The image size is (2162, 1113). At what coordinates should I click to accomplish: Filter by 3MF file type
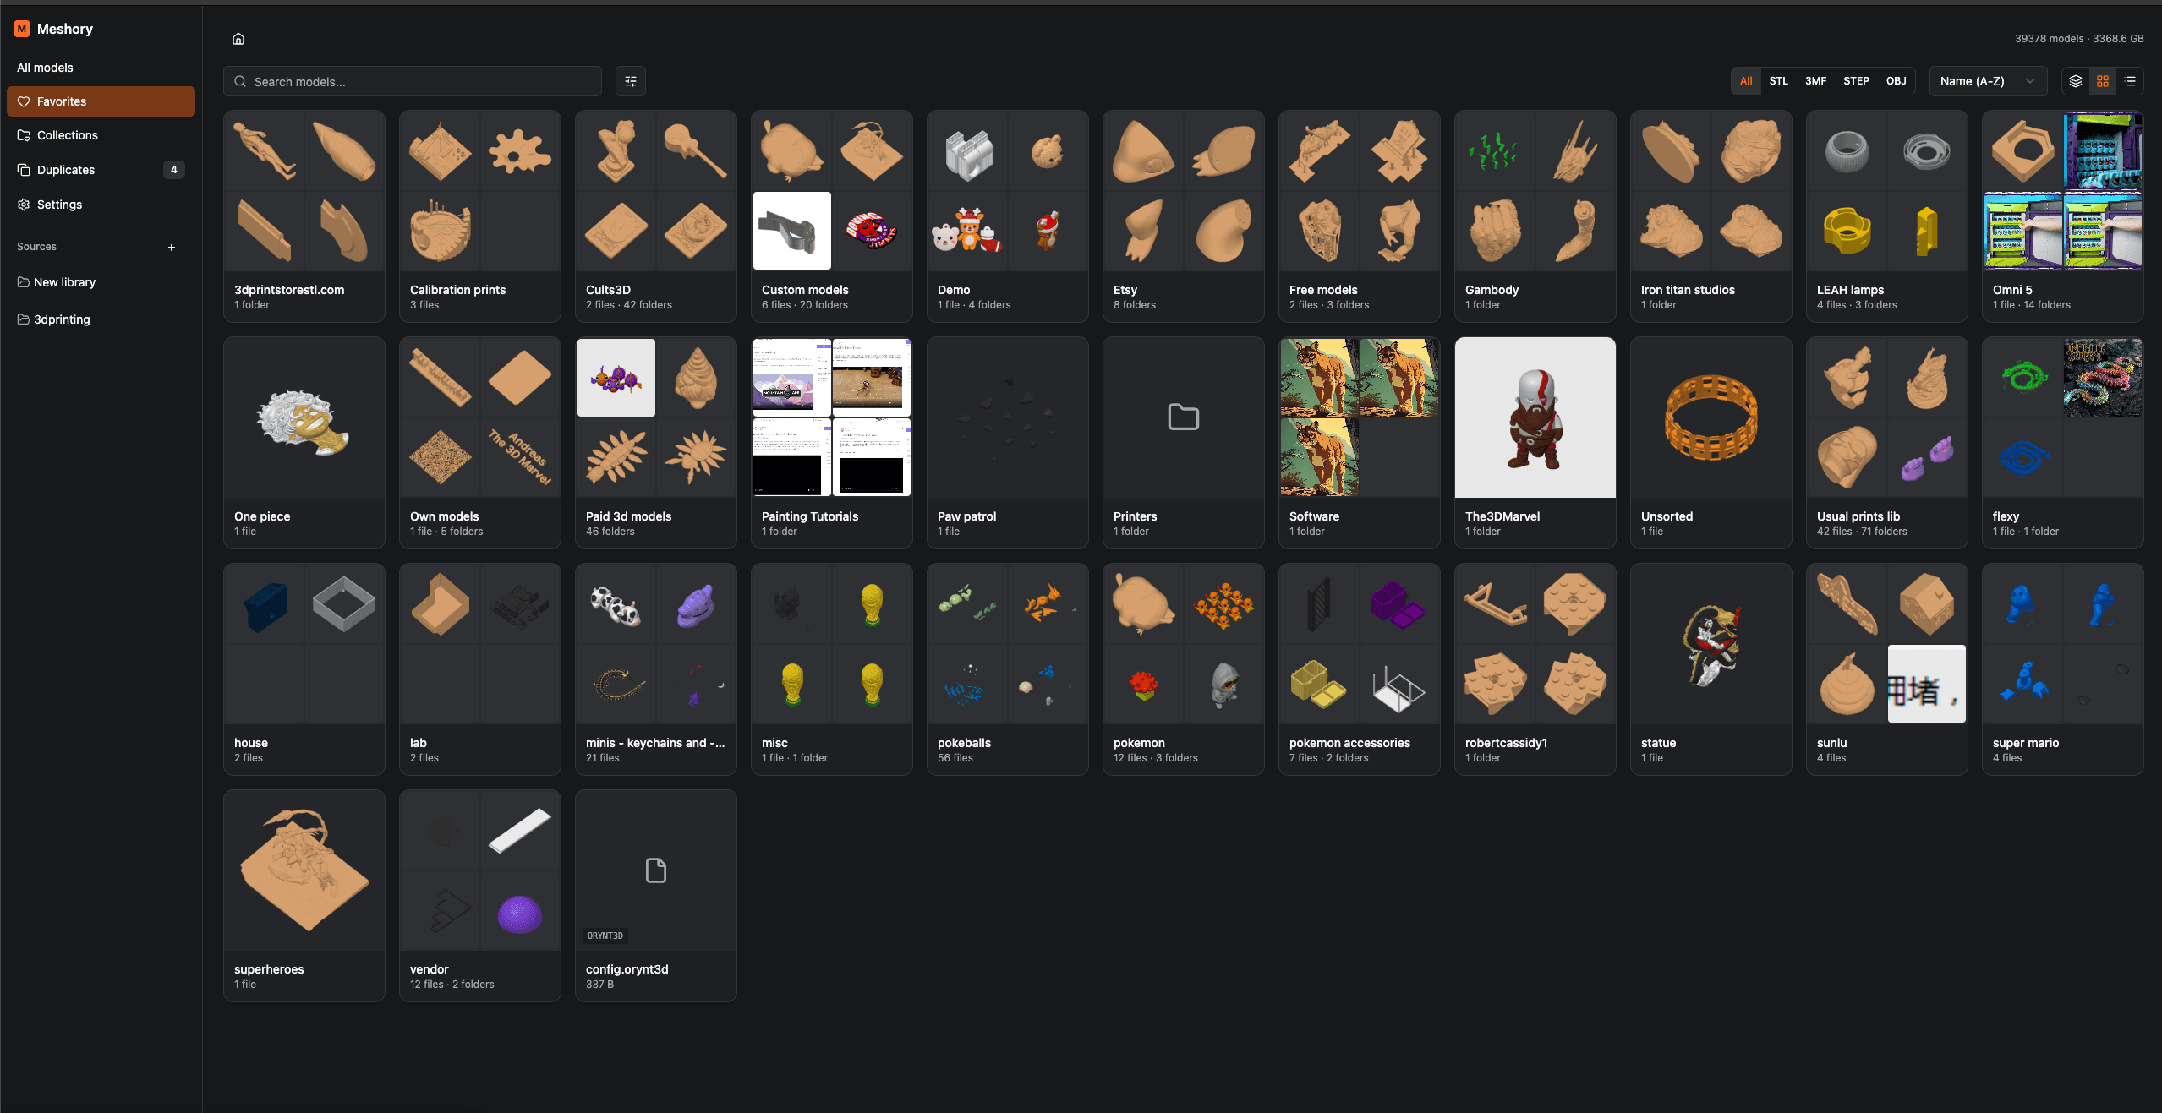[x=1816, y=81]
